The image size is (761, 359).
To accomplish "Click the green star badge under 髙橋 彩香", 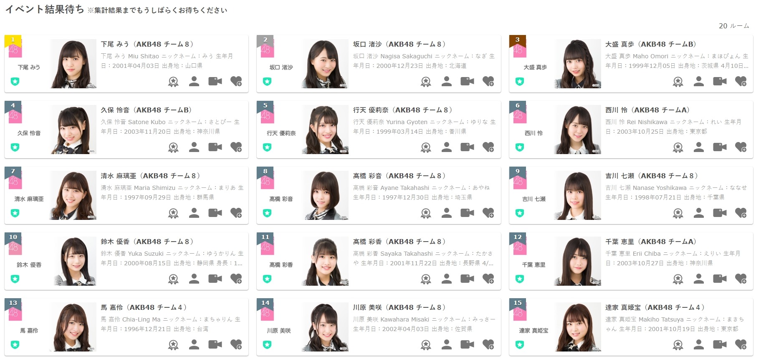I will click(267, 279).
